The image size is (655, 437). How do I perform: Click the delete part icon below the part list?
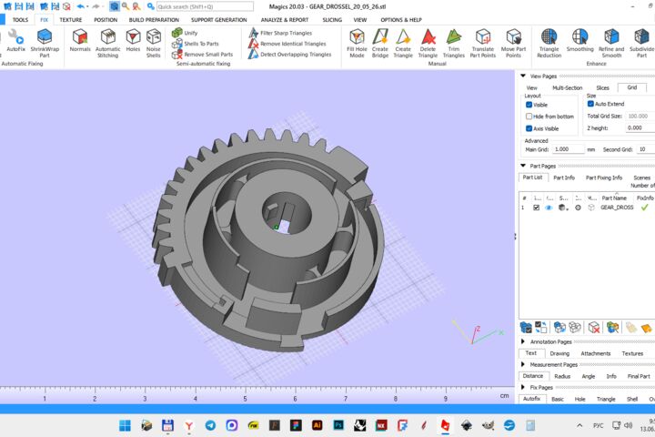[x=593, y=327]
